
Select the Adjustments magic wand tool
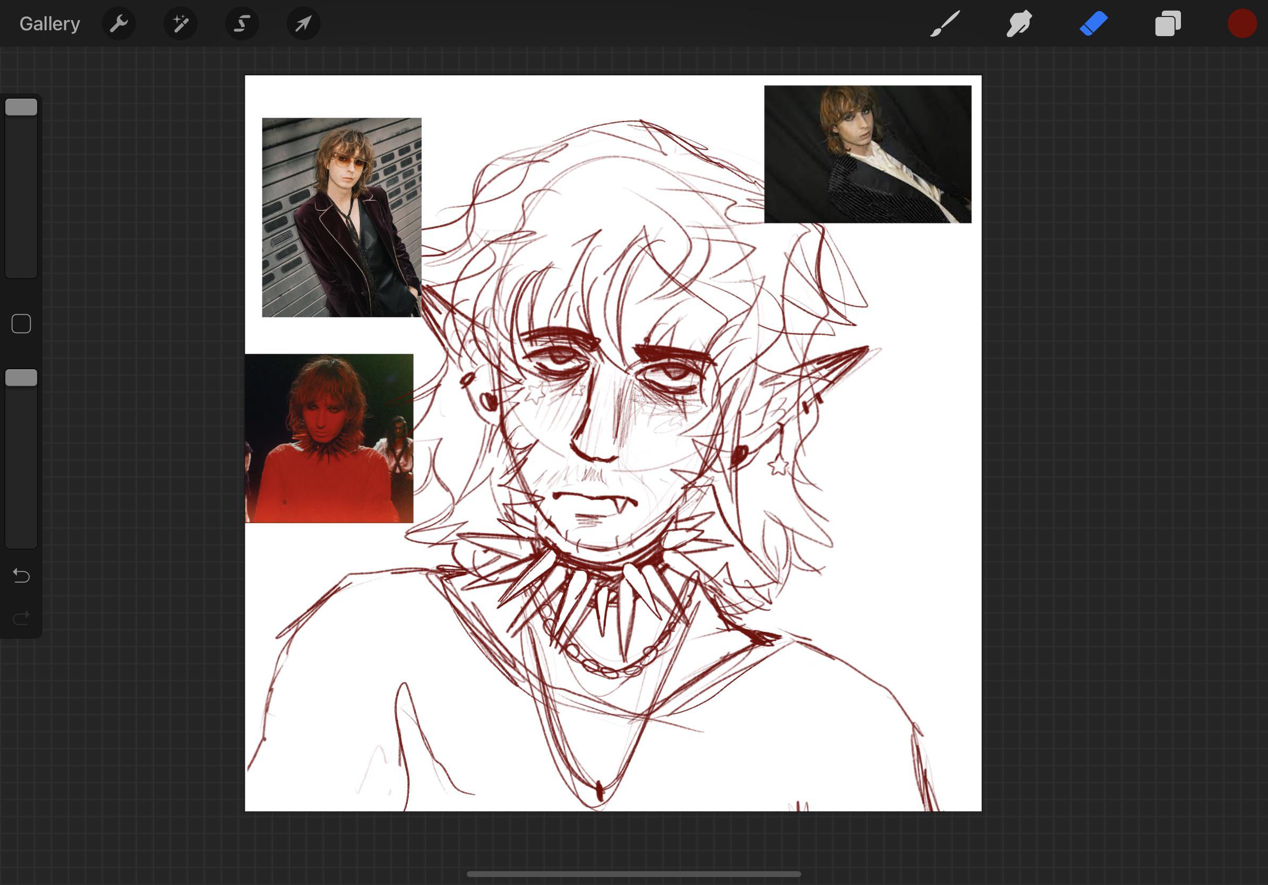pyautogui.click(x=181, y=23)
